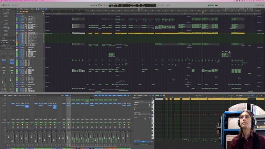265x149 pixels.
Task: Toggle the Bus channel filter in the Mixer
Action: tap(106, 96)
